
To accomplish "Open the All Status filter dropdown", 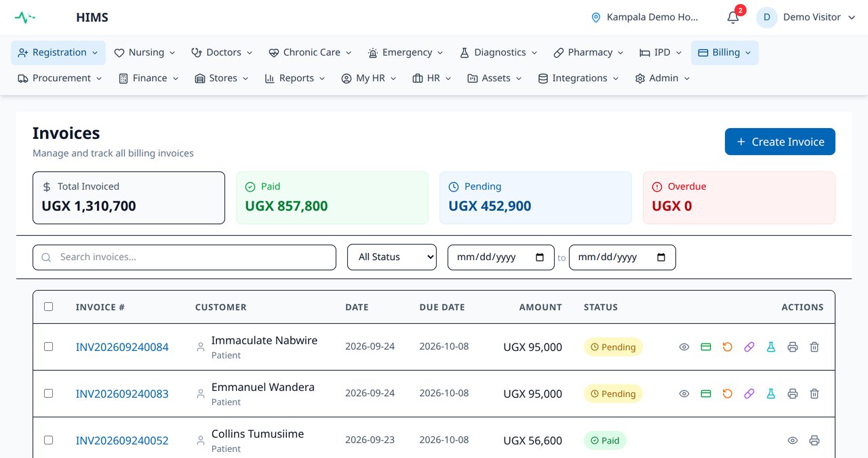I will coord(392,257).
